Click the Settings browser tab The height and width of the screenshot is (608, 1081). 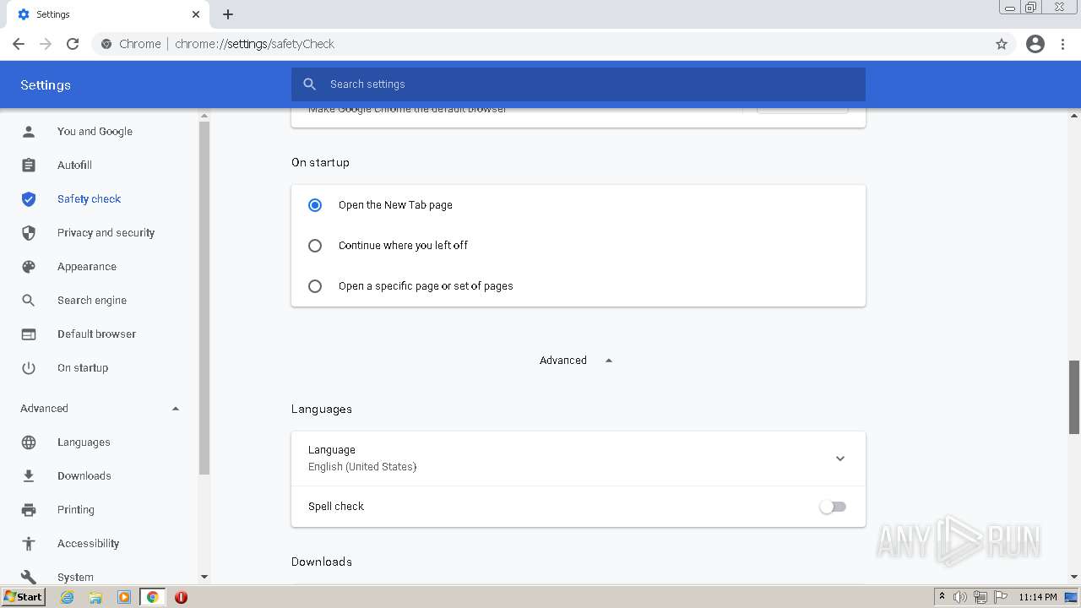(x=106, y=14)
